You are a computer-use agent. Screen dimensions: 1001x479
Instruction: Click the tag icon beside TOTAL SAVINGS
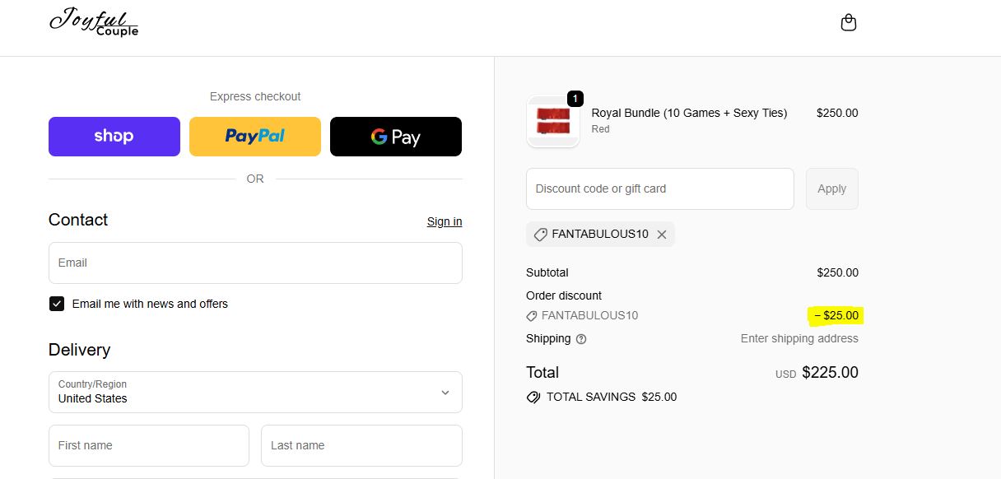point(533,397)
